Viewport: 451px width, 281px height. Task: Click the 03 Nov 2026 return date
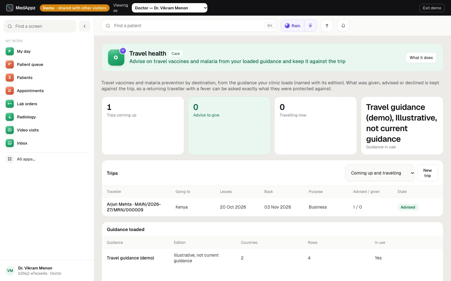coord(277,207)
